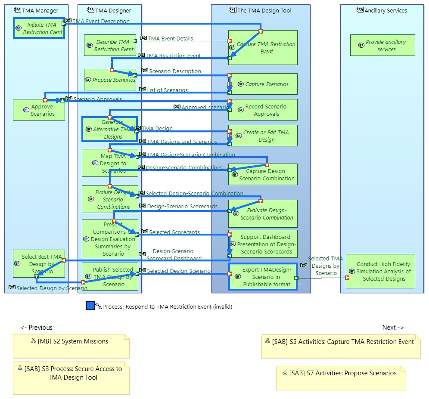Click 'Process: Respond to TMA Restriction Event (invalid)' legend
The height and width of the screenshot is (399, 429).
tap(168, 306)
